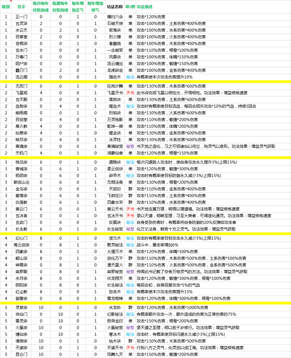The width and height of the screenshot is (291, 358).
Task: Click "秘法" type in the 血煞宗 row
Action: point(130,106)
